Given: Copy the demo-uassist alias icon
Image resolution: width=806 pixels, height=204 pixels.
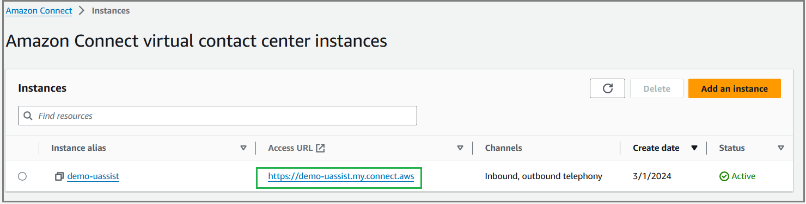Looking at the screenshot, I should (59, 176).
